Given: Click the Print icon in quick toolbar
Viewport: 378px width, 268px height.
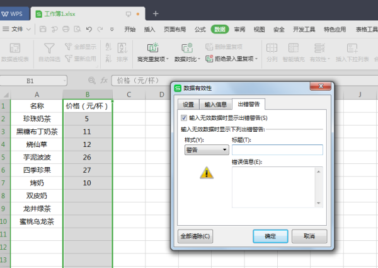Looking at the screenshot, I should [x=66, y=29].
